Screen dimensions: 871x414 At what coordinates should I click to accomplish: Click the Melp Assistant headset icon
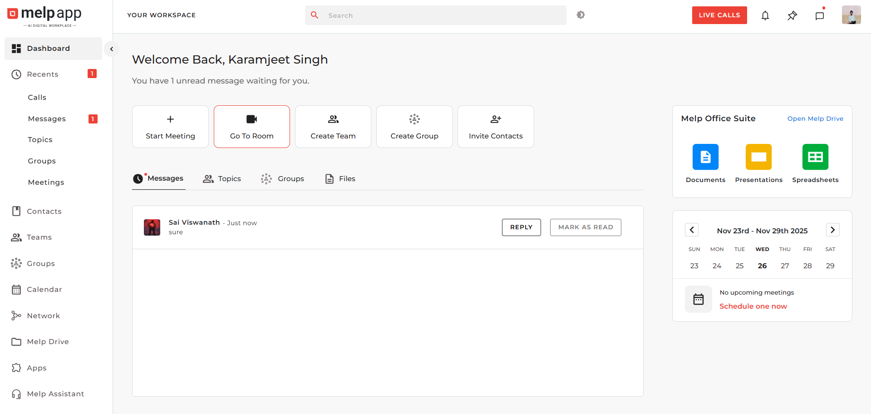tap(16, 394)
